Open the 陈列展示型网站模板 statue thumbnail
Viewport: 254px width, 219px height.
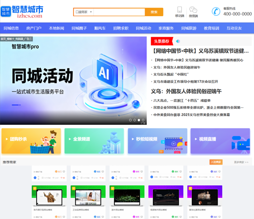[49, 196]
